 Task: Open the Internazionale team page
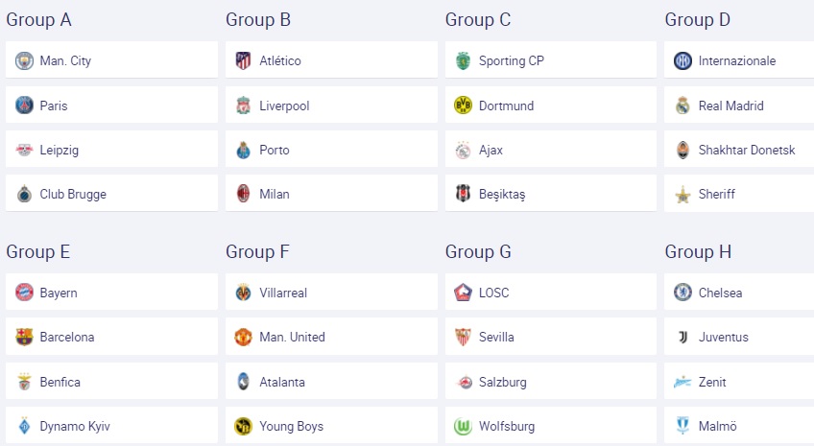coord(737,61)
